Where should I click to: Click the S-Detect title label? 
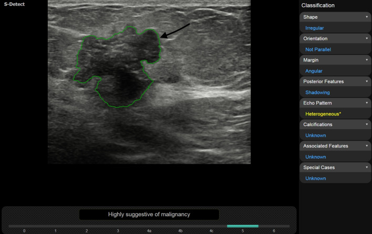tap(15, 4)
